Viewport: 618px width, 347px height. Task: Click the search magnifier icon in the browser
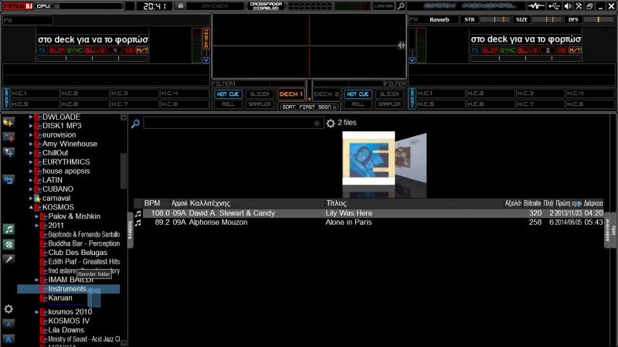pyautogui.click(x=135, y=123)
